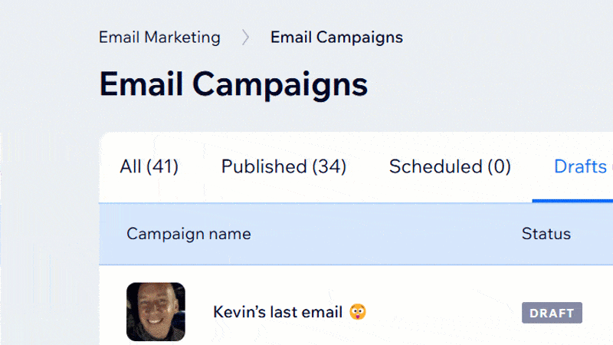Open the Published (34) tab
This screenshot has width=613, height=345.
coord(284,166)
